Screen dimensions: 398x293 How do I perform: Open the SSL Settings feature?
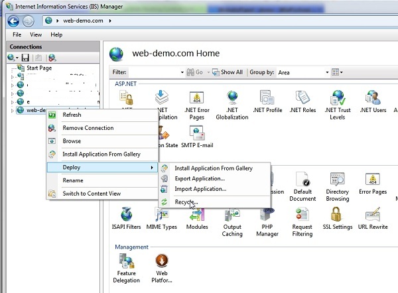coord(338,219)
